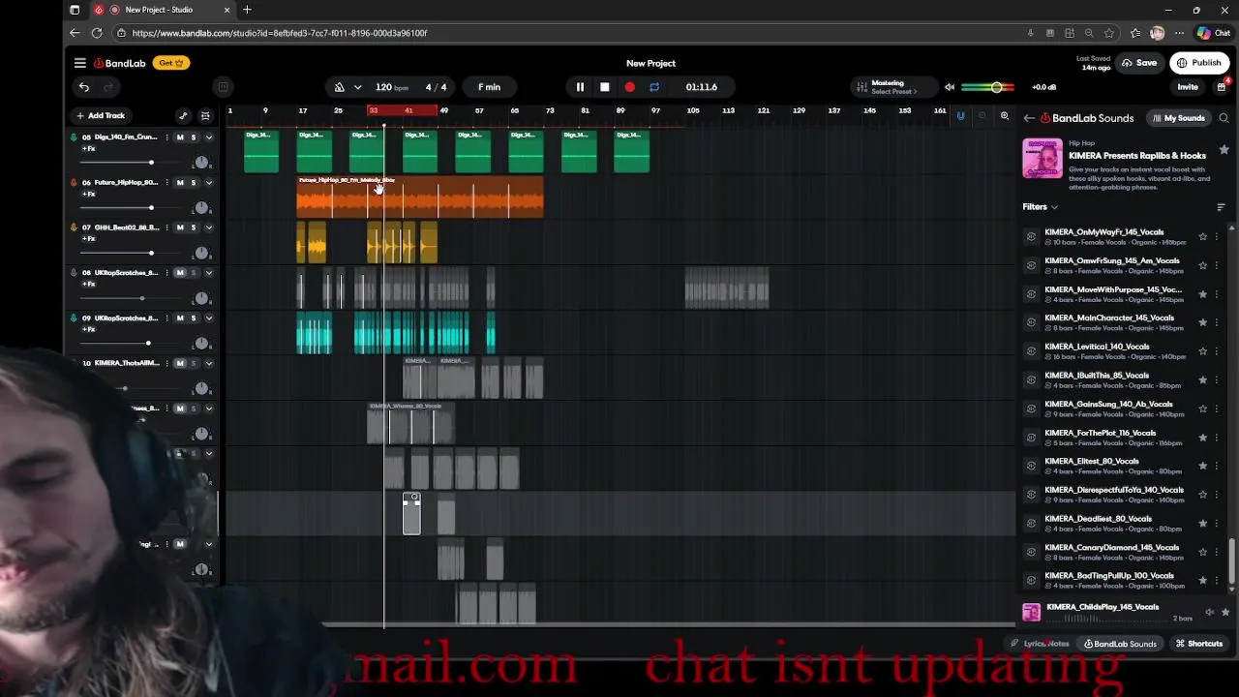Click pan knob of track 07 GHH_Beat02
The height and width of the screenshot is (697, 1239).
coord(201,254)
